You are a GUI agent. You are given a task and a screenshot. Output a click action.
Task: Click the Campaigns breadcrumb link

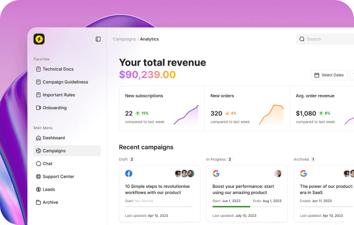pos(124,39)
